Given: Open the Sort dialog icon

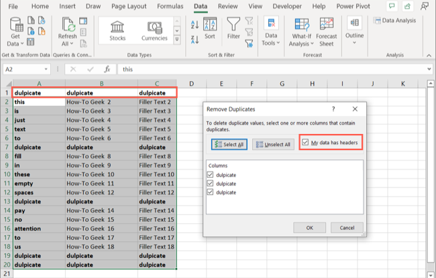Looking at the screenshot, I should tap(210, 30).
